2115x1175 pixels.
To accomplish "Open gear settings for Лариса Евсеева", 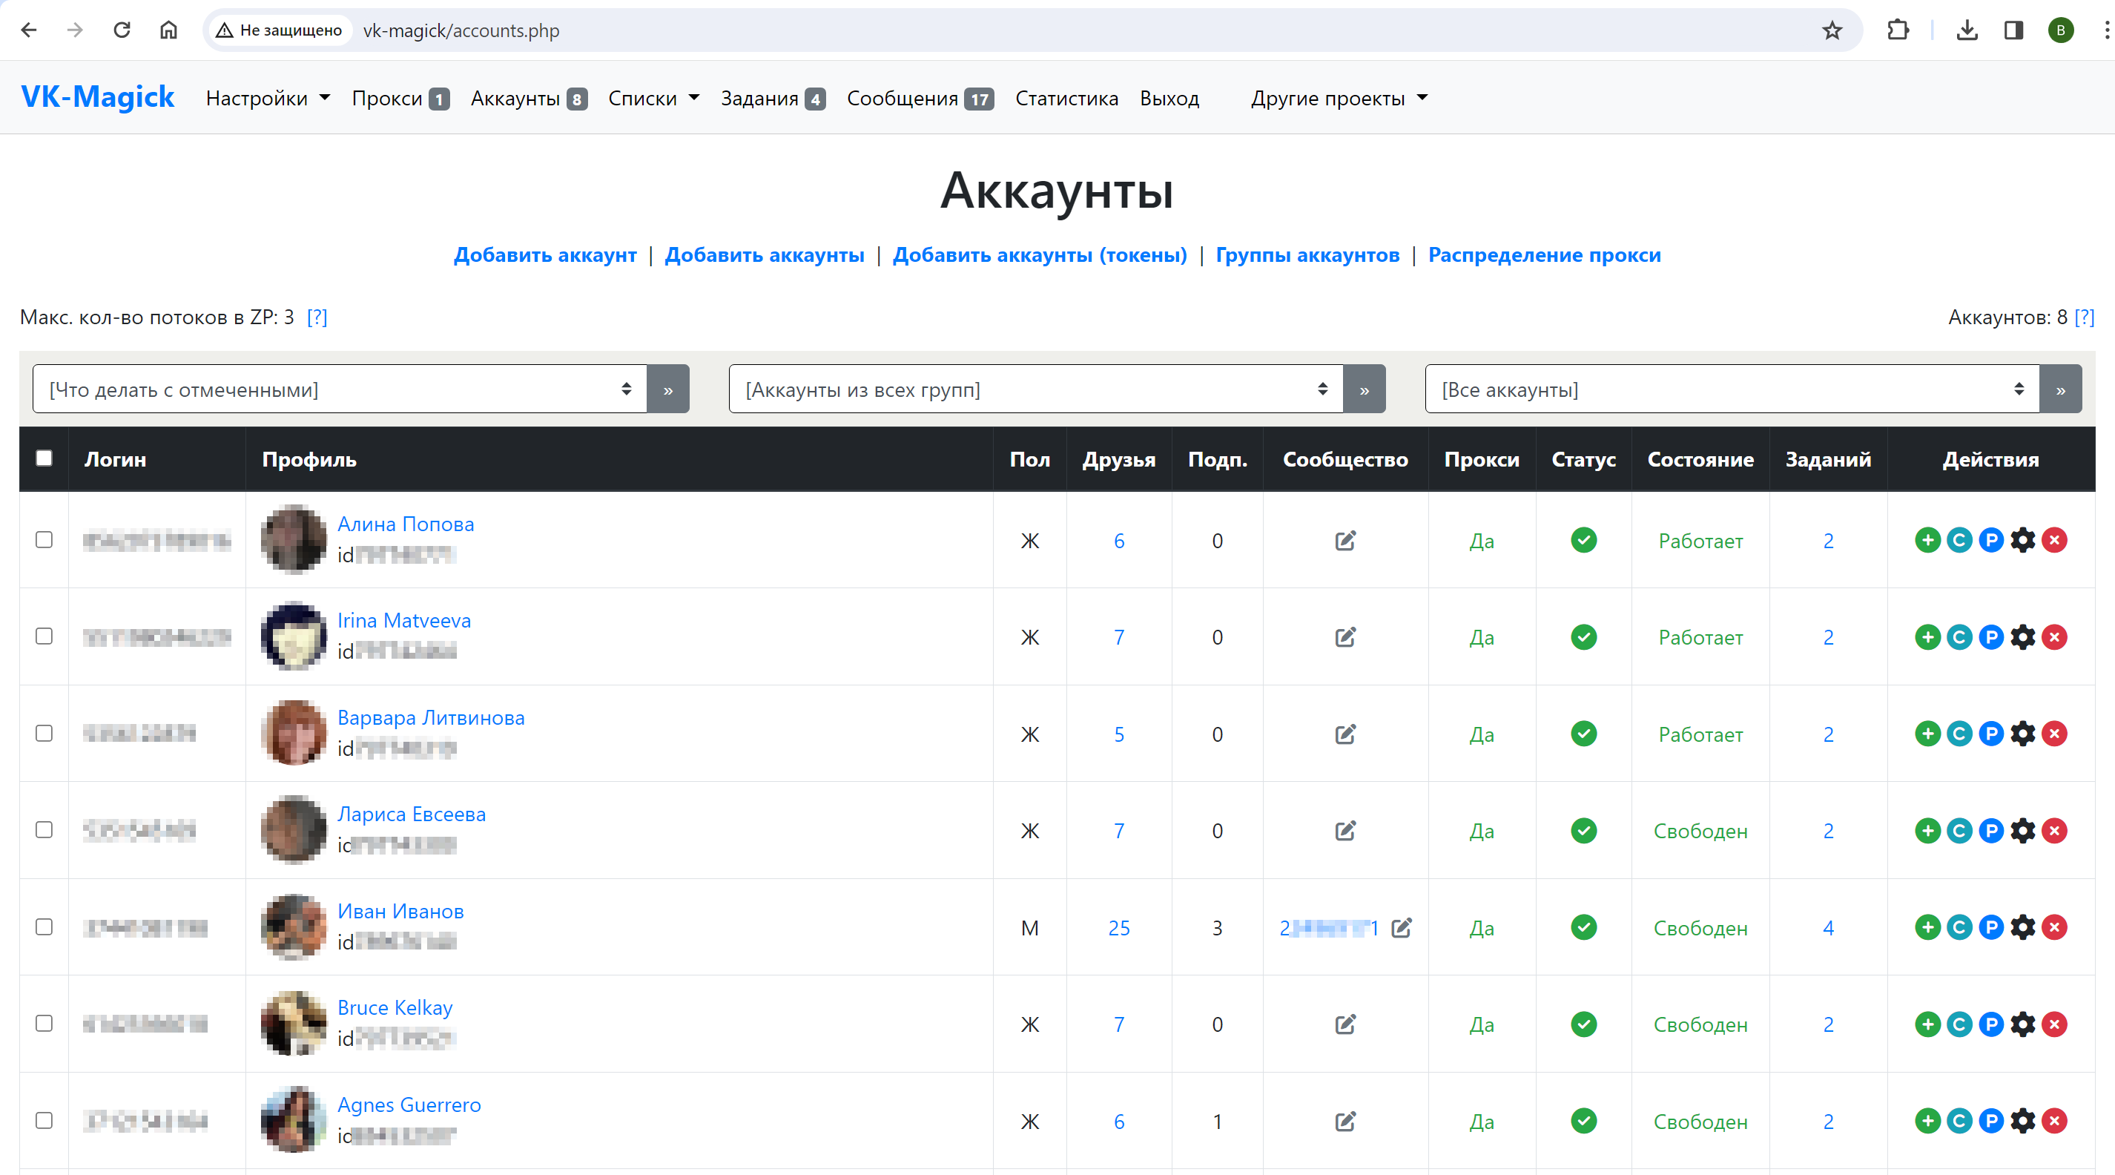I will point(2023,831).
